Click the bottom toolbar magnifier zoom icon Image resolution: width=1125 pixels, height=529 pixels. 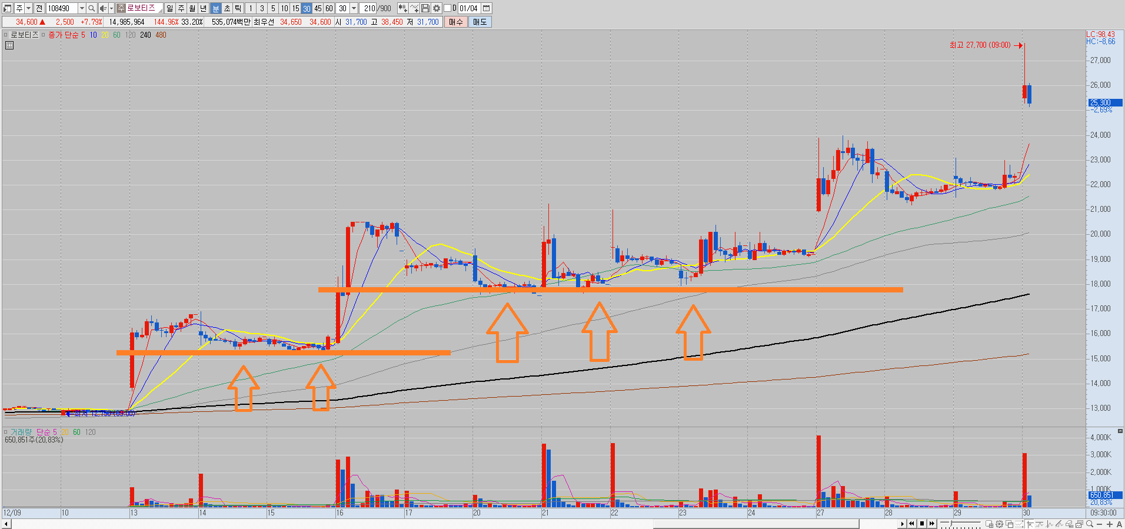tap(1089, 524)
